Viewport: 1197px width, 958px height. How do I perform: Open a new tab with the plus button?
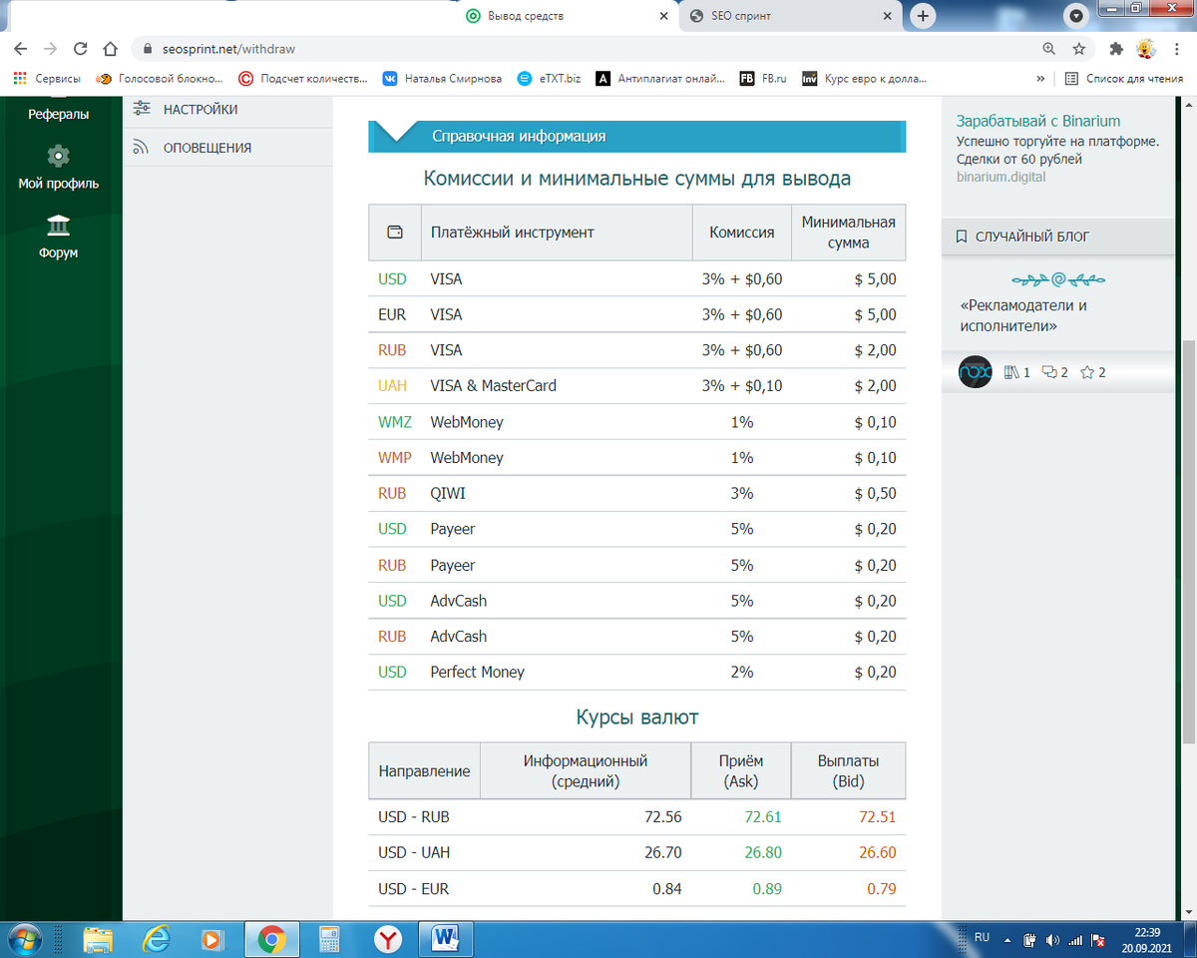click(x=923, y=16)
